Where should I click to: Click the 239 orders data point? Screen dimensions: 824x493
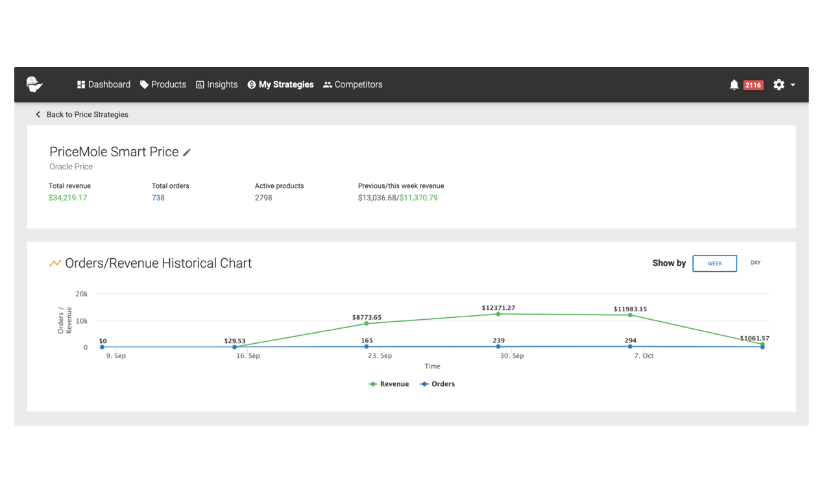498,346
